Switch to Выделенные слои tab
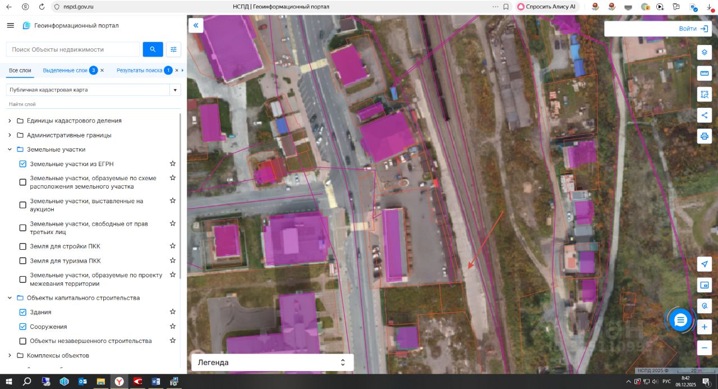This screenshot has width=718, height=389. pyautogui.click(x=65, y=70)
